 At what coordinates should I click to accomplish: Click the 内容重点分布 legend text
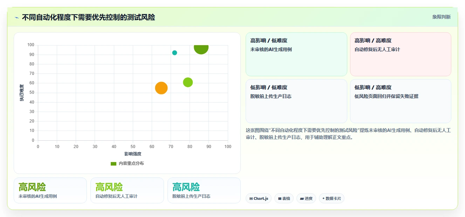pos(131,163)
